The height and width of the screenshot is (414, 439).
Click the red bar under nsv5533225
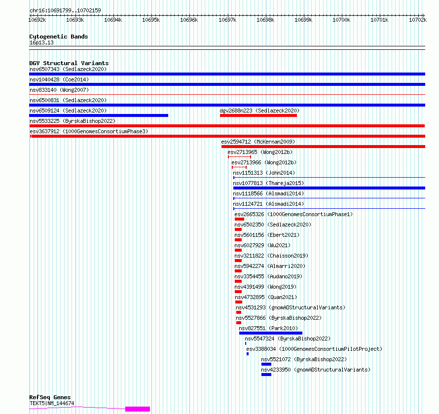tap(227, 126)
